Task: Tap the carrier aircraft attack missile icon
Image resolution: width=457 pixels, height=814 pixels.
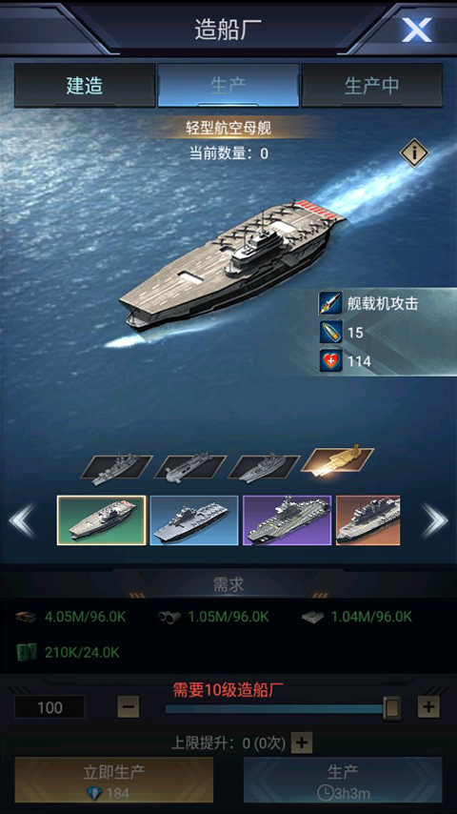Action: (x=330, y=304)
